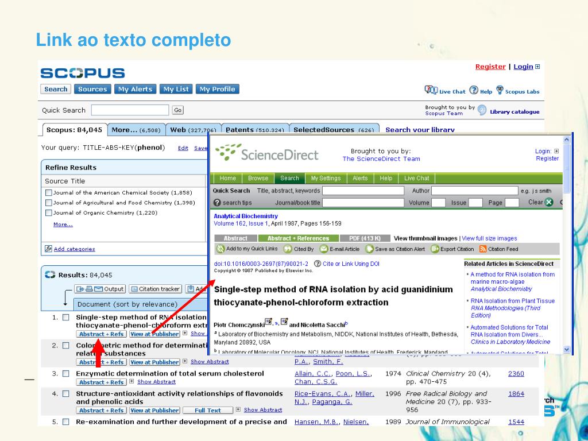Click the Journal/book title input field
Screen dimensions: 588x441
click(x=363, y=203)
